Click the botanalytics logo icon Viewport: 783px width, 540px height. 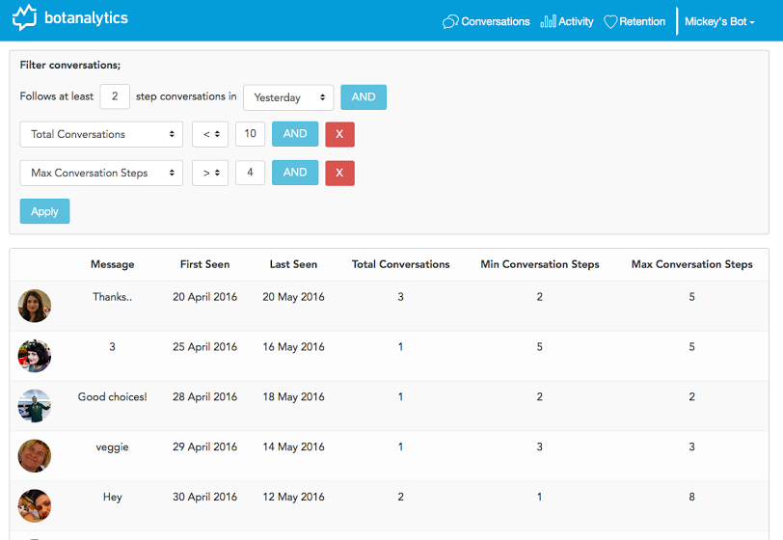point(24,17)
